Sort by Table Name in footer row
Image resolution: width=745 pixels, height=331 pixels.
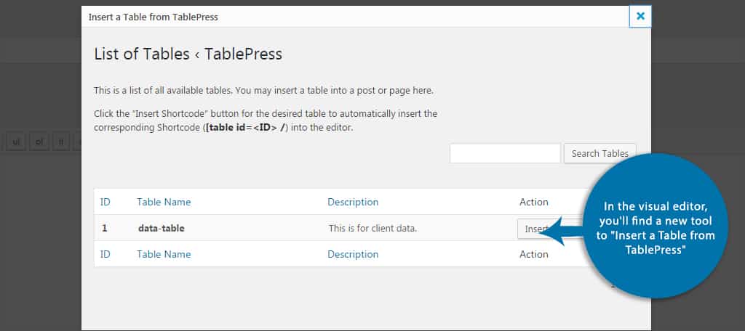164,254
